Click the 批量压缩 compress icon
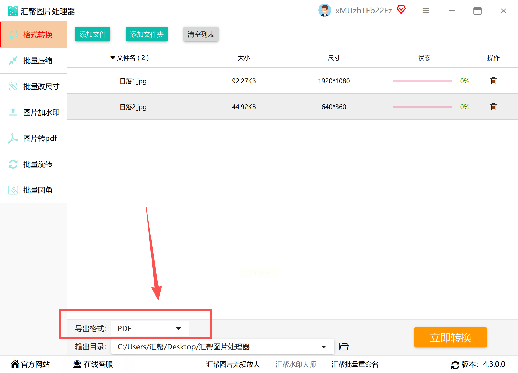 pos(13,61)
